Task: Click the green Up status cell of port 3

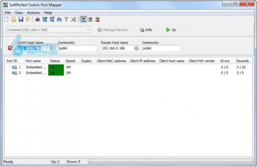Action: click(x=56, y=73)
